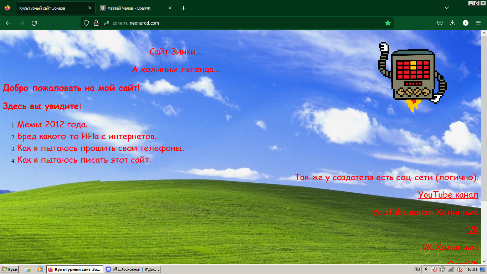Open the YouTube канал link
487x274 pixels.
tap(448, 195)
